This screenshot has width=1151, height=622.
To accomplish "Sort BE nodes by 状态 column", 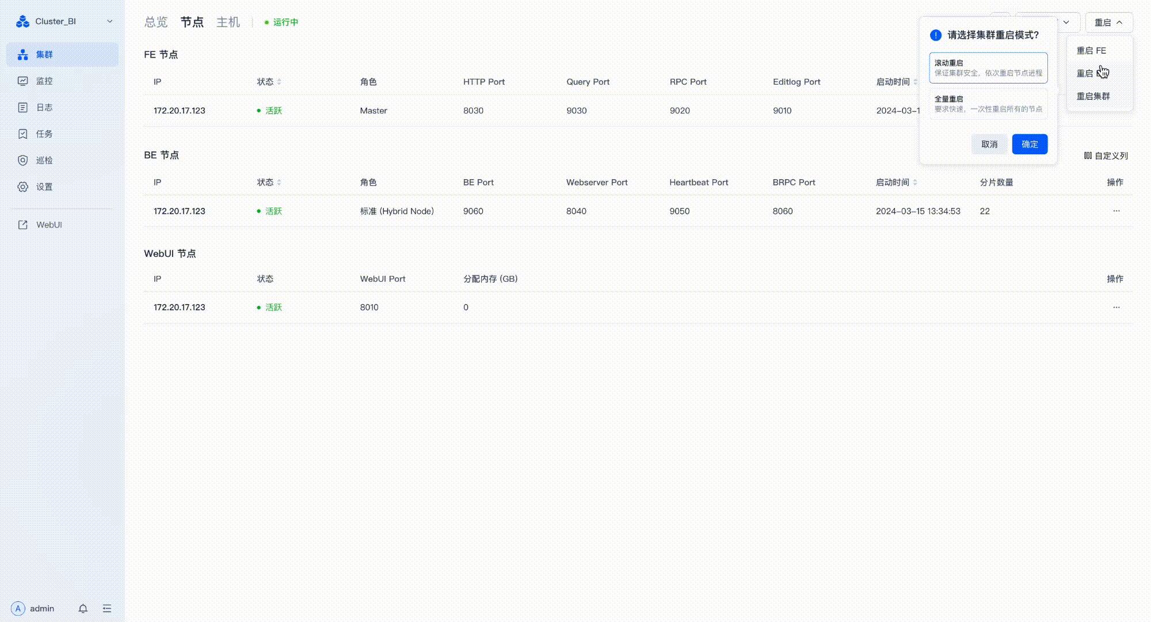I will pyautogui.click(x=279, y=183).
